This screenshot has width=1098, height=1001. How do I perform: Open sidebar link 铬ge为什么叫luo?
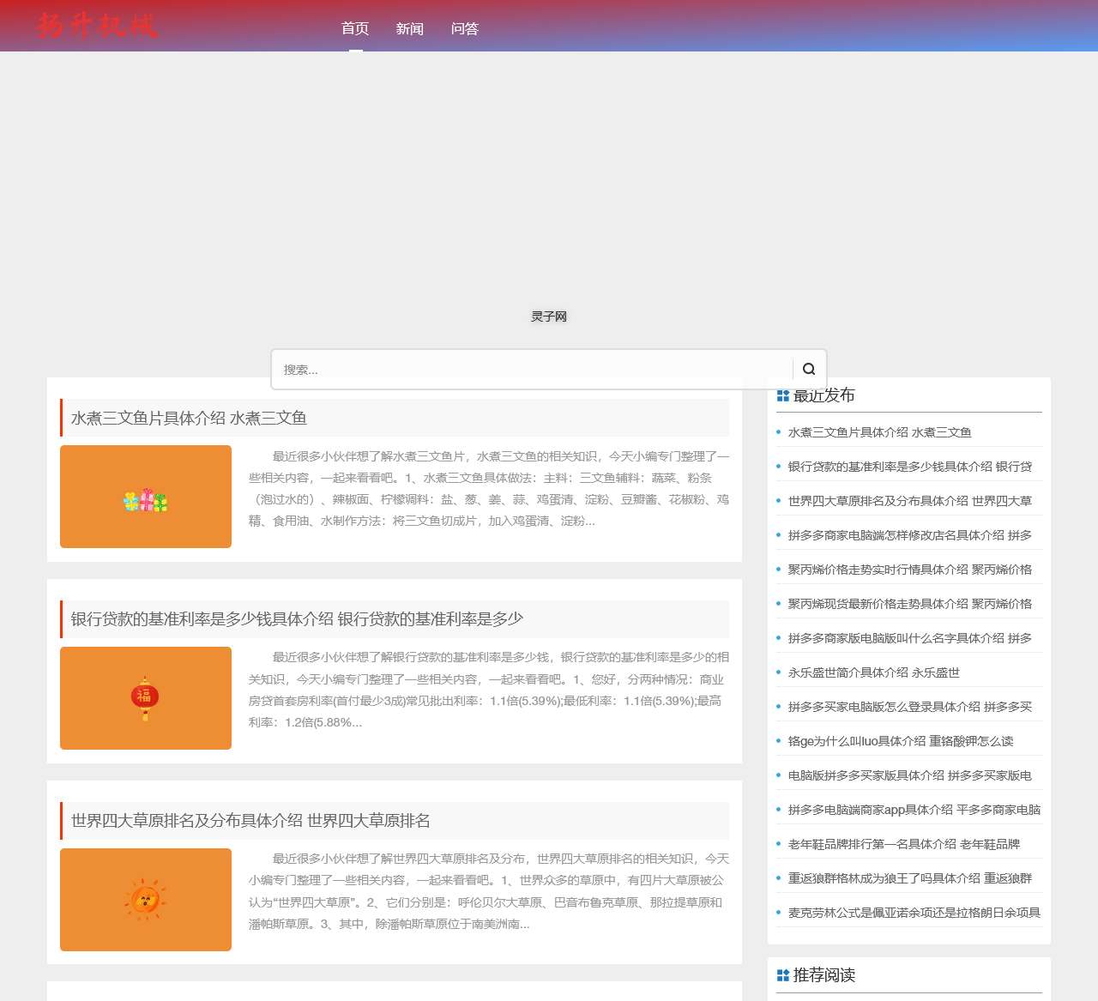pos(901,741)
